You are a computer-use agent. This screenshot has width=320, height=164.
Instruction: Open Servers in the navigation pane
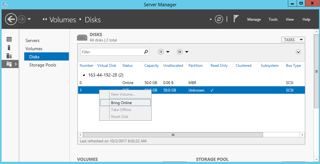click(x=32, y=40)
